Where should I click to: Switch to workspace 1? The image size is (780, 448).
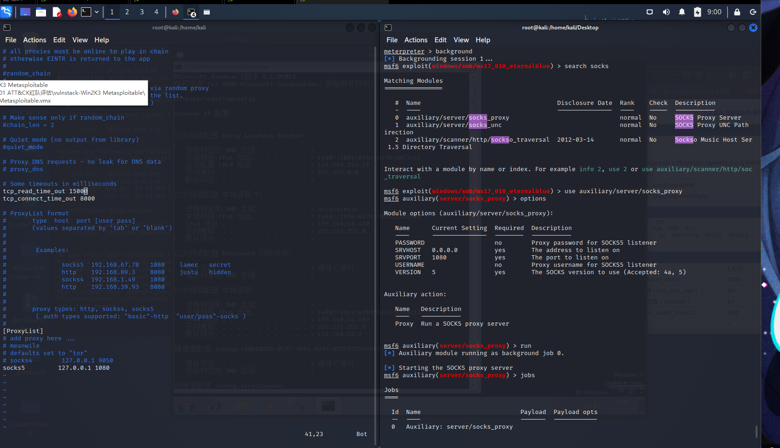coord(112,12)
